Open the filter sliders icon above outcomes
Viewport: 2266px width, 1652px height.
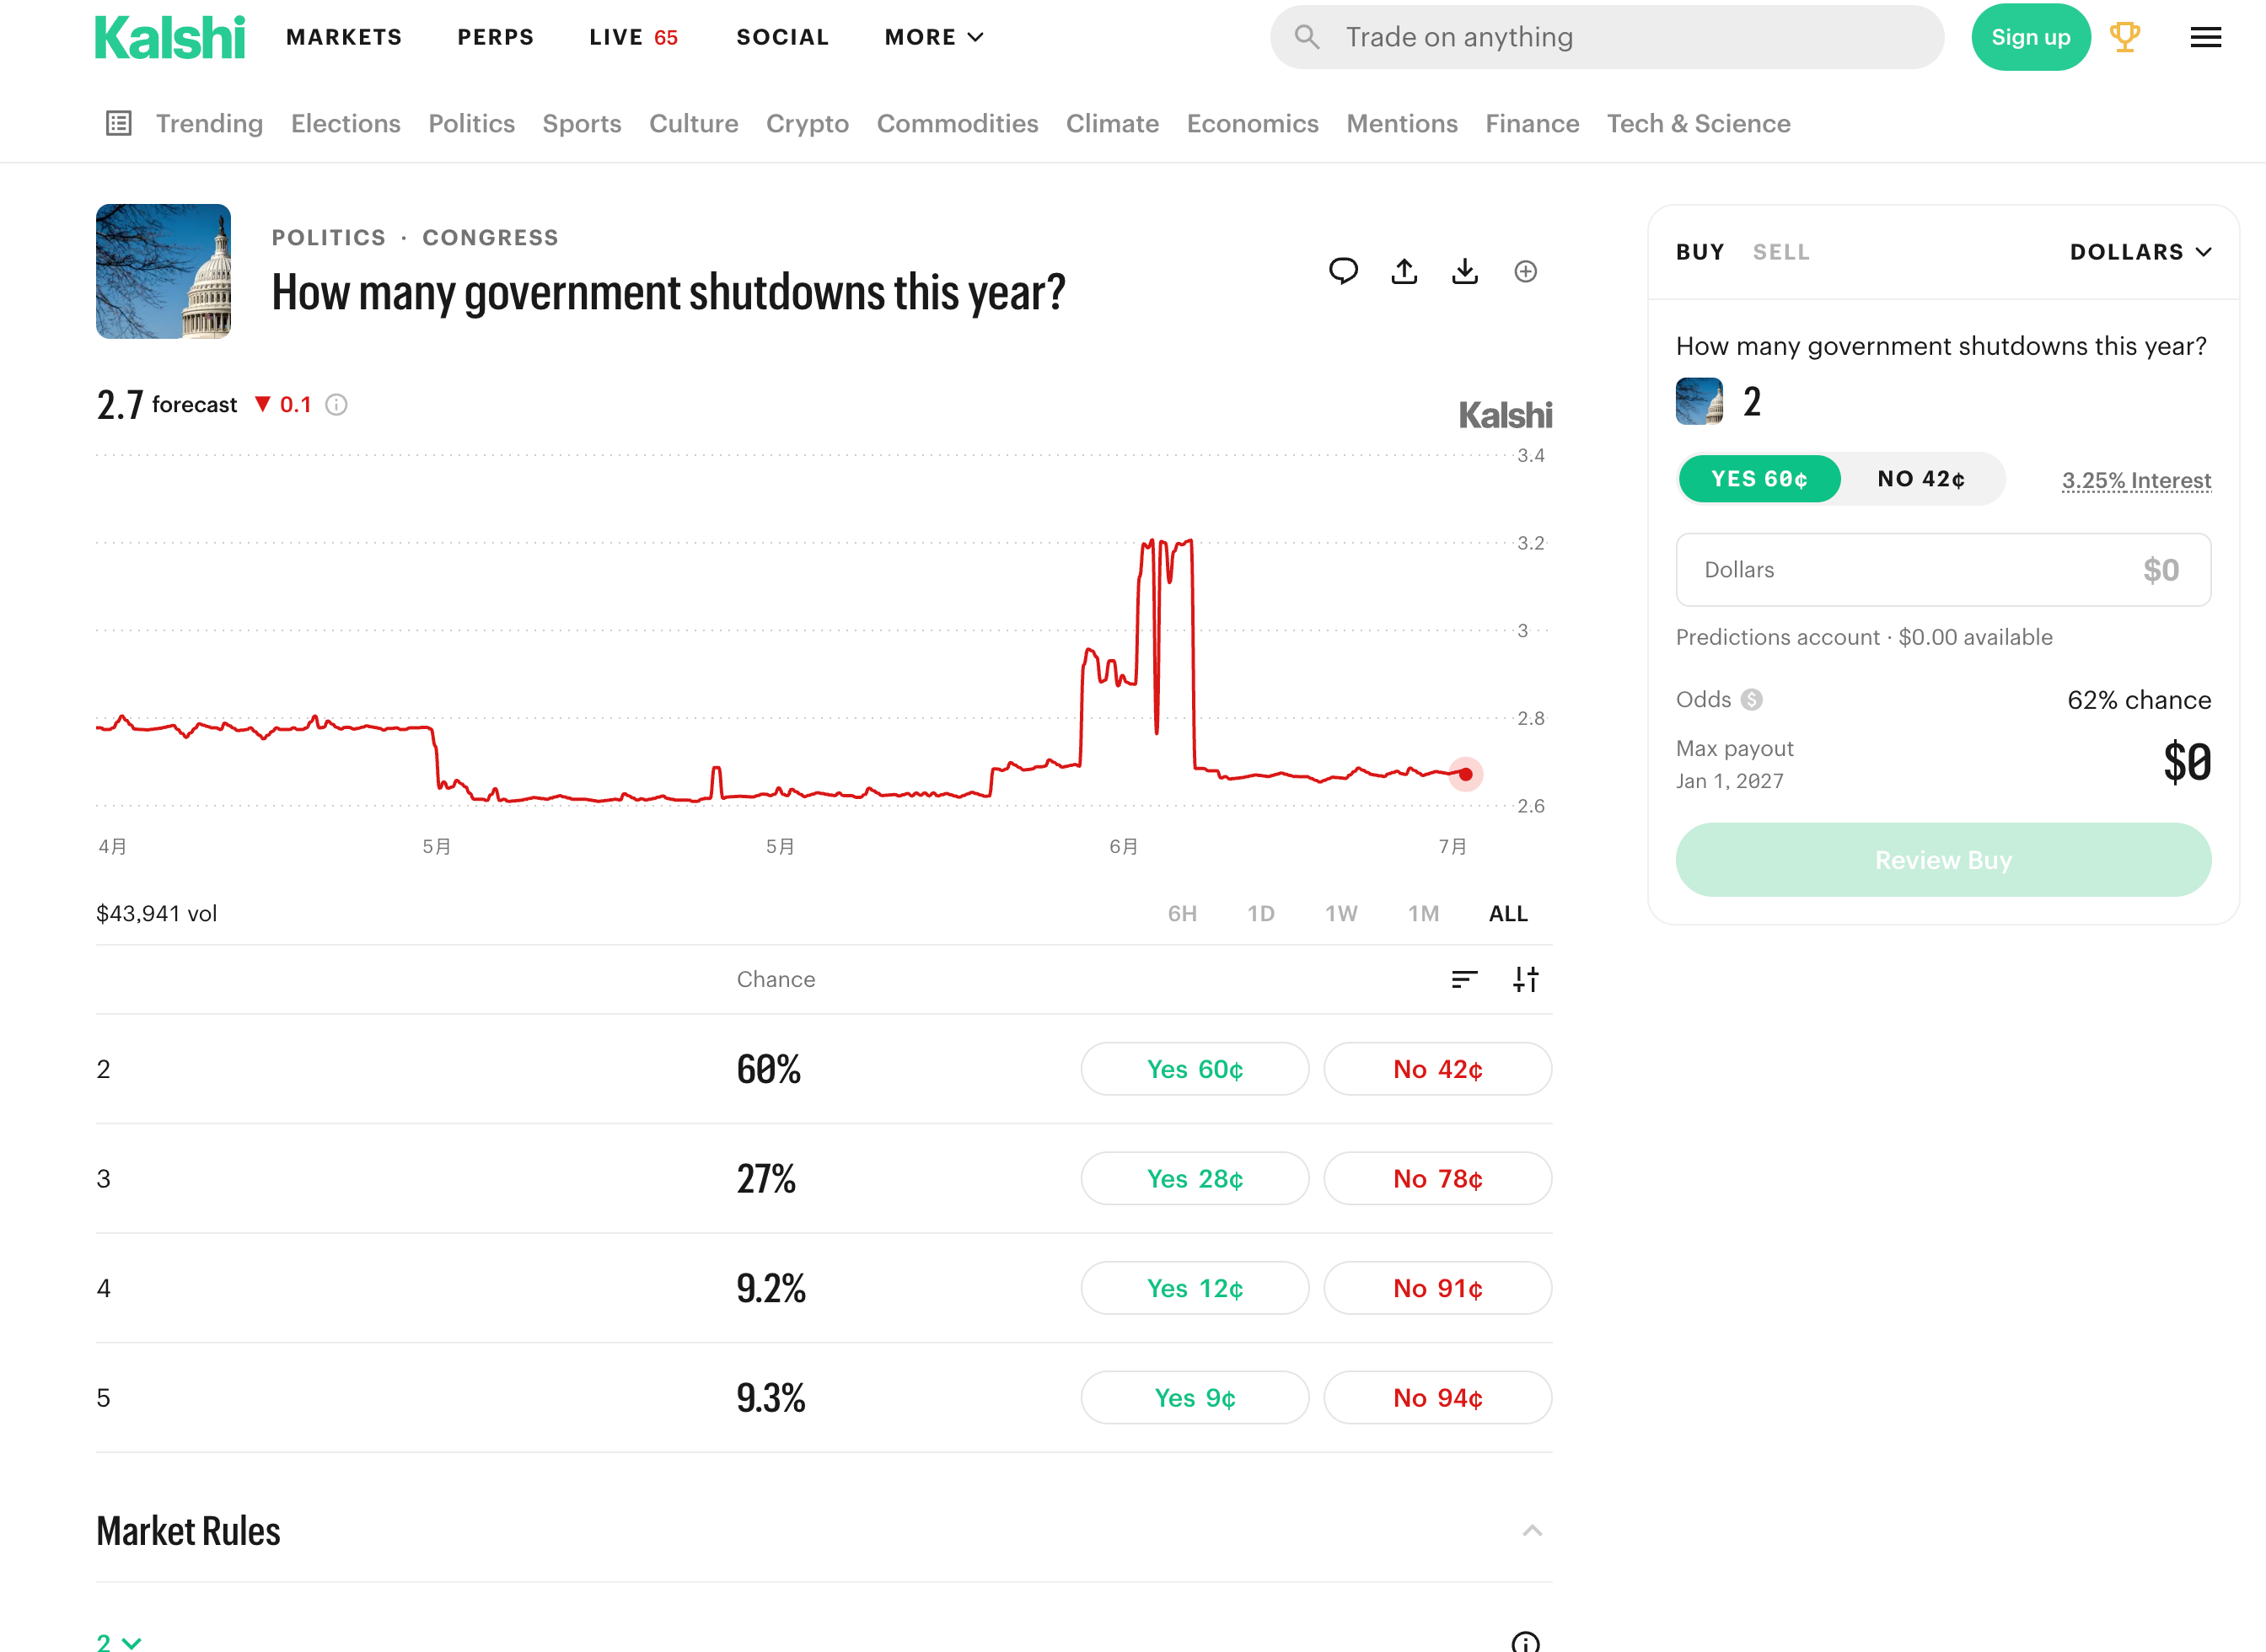point(1526,979)
